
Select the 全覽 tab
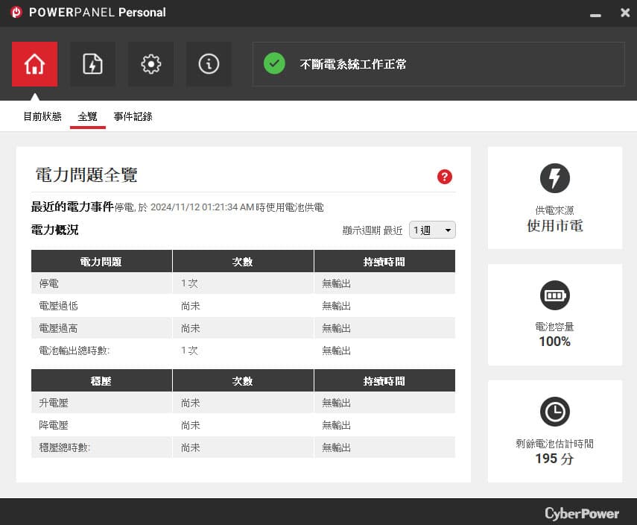pyautogui.click(x=87, y=117)
